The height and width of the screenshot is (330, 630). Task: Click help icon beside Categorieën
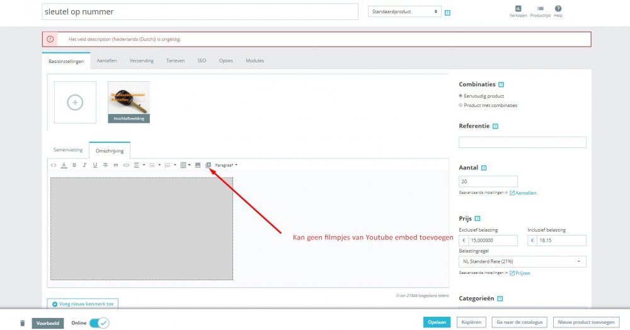click(x=500, y=299)
